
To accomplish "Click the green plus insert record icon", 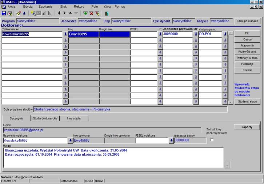I will tap(85, 13).
